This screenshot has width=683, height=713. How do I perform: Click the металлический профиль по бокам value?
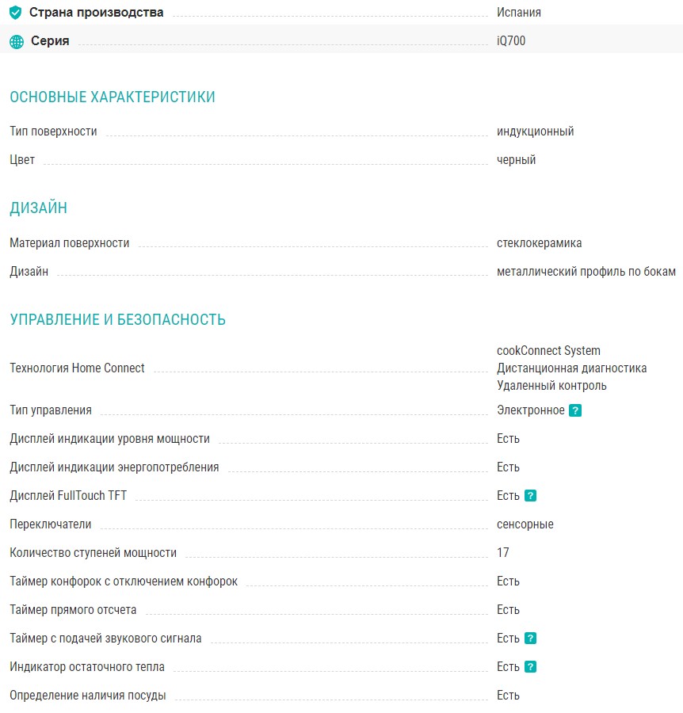point(586,272)
